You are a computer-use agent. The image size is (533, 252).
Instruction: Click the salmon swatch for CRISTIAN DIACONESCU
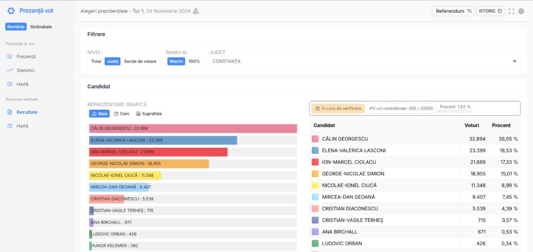coord(315,209)
